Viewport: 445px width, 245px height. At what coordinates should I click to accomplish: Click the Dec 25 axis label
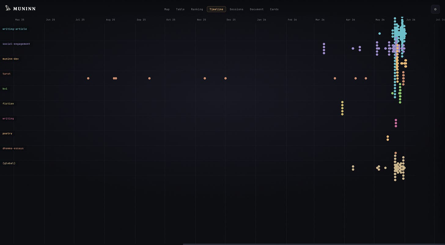pyautogui.click(x=231, y=20)
